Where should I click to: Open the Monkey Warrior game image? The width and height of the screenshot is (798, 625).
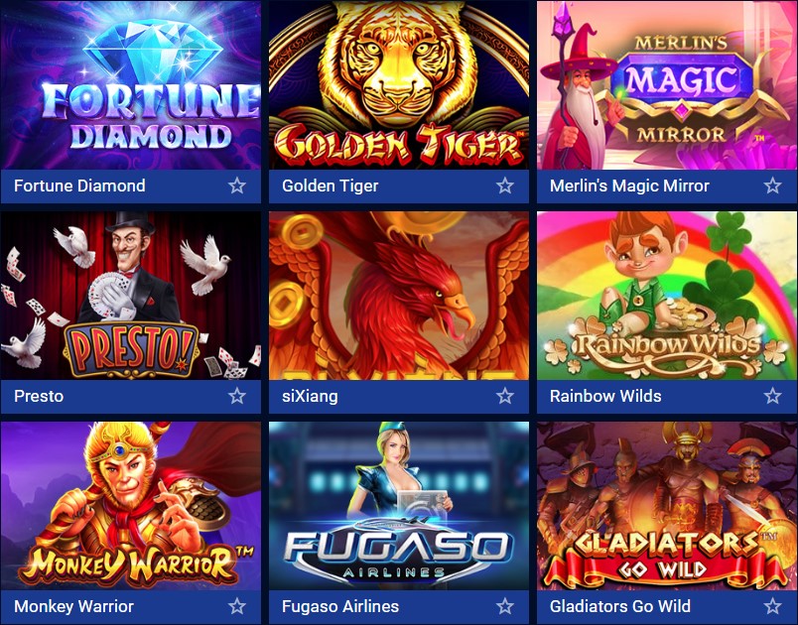point(131,506)
